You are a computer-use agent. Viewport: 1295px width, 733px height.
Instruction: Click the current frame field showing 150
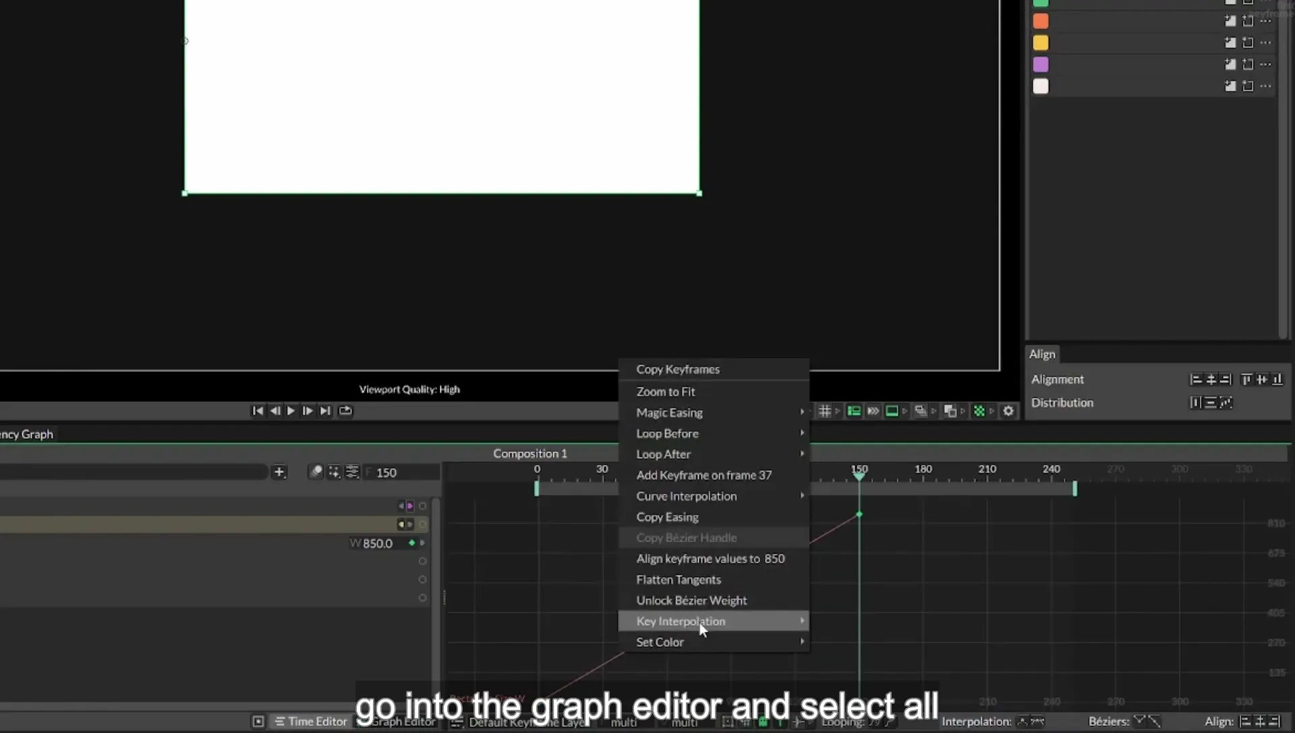[403, 472]
